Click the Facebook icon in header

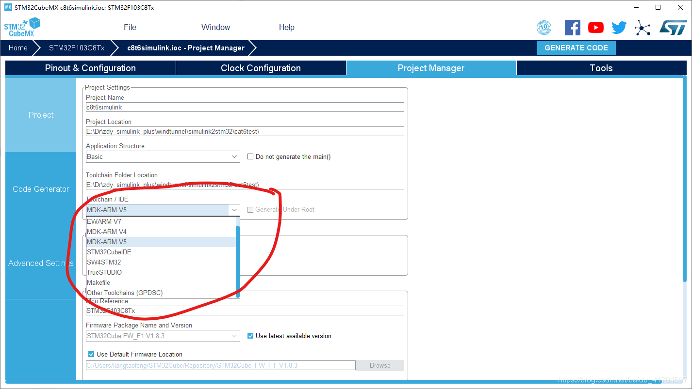tap(572, 28)
